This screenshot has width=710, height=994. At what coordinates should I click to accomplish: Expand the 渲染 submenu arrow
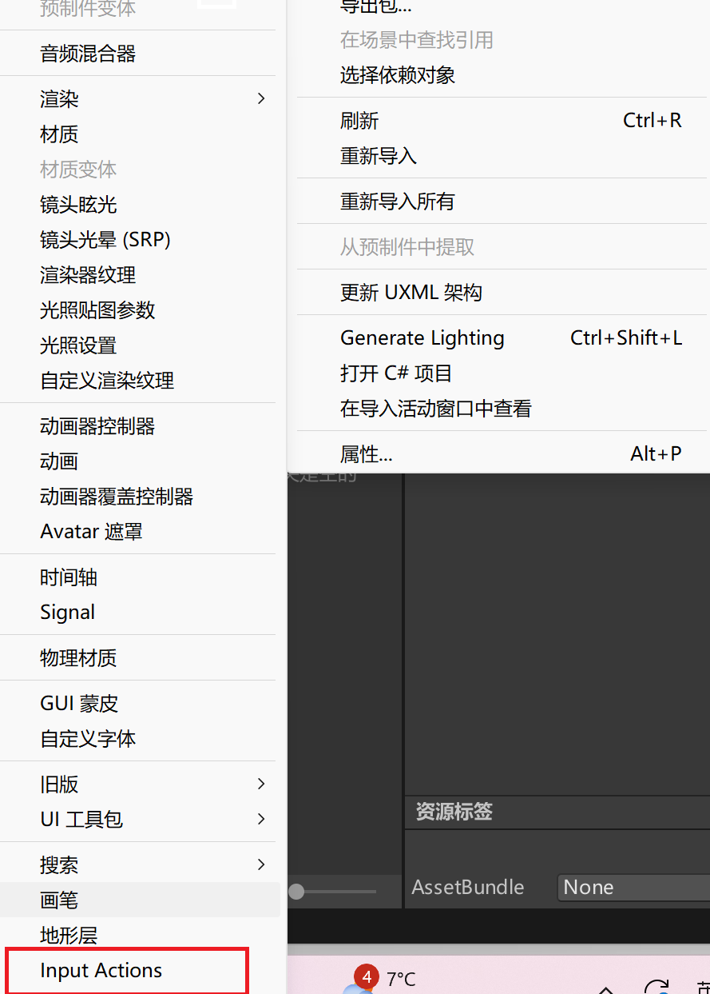261,98
